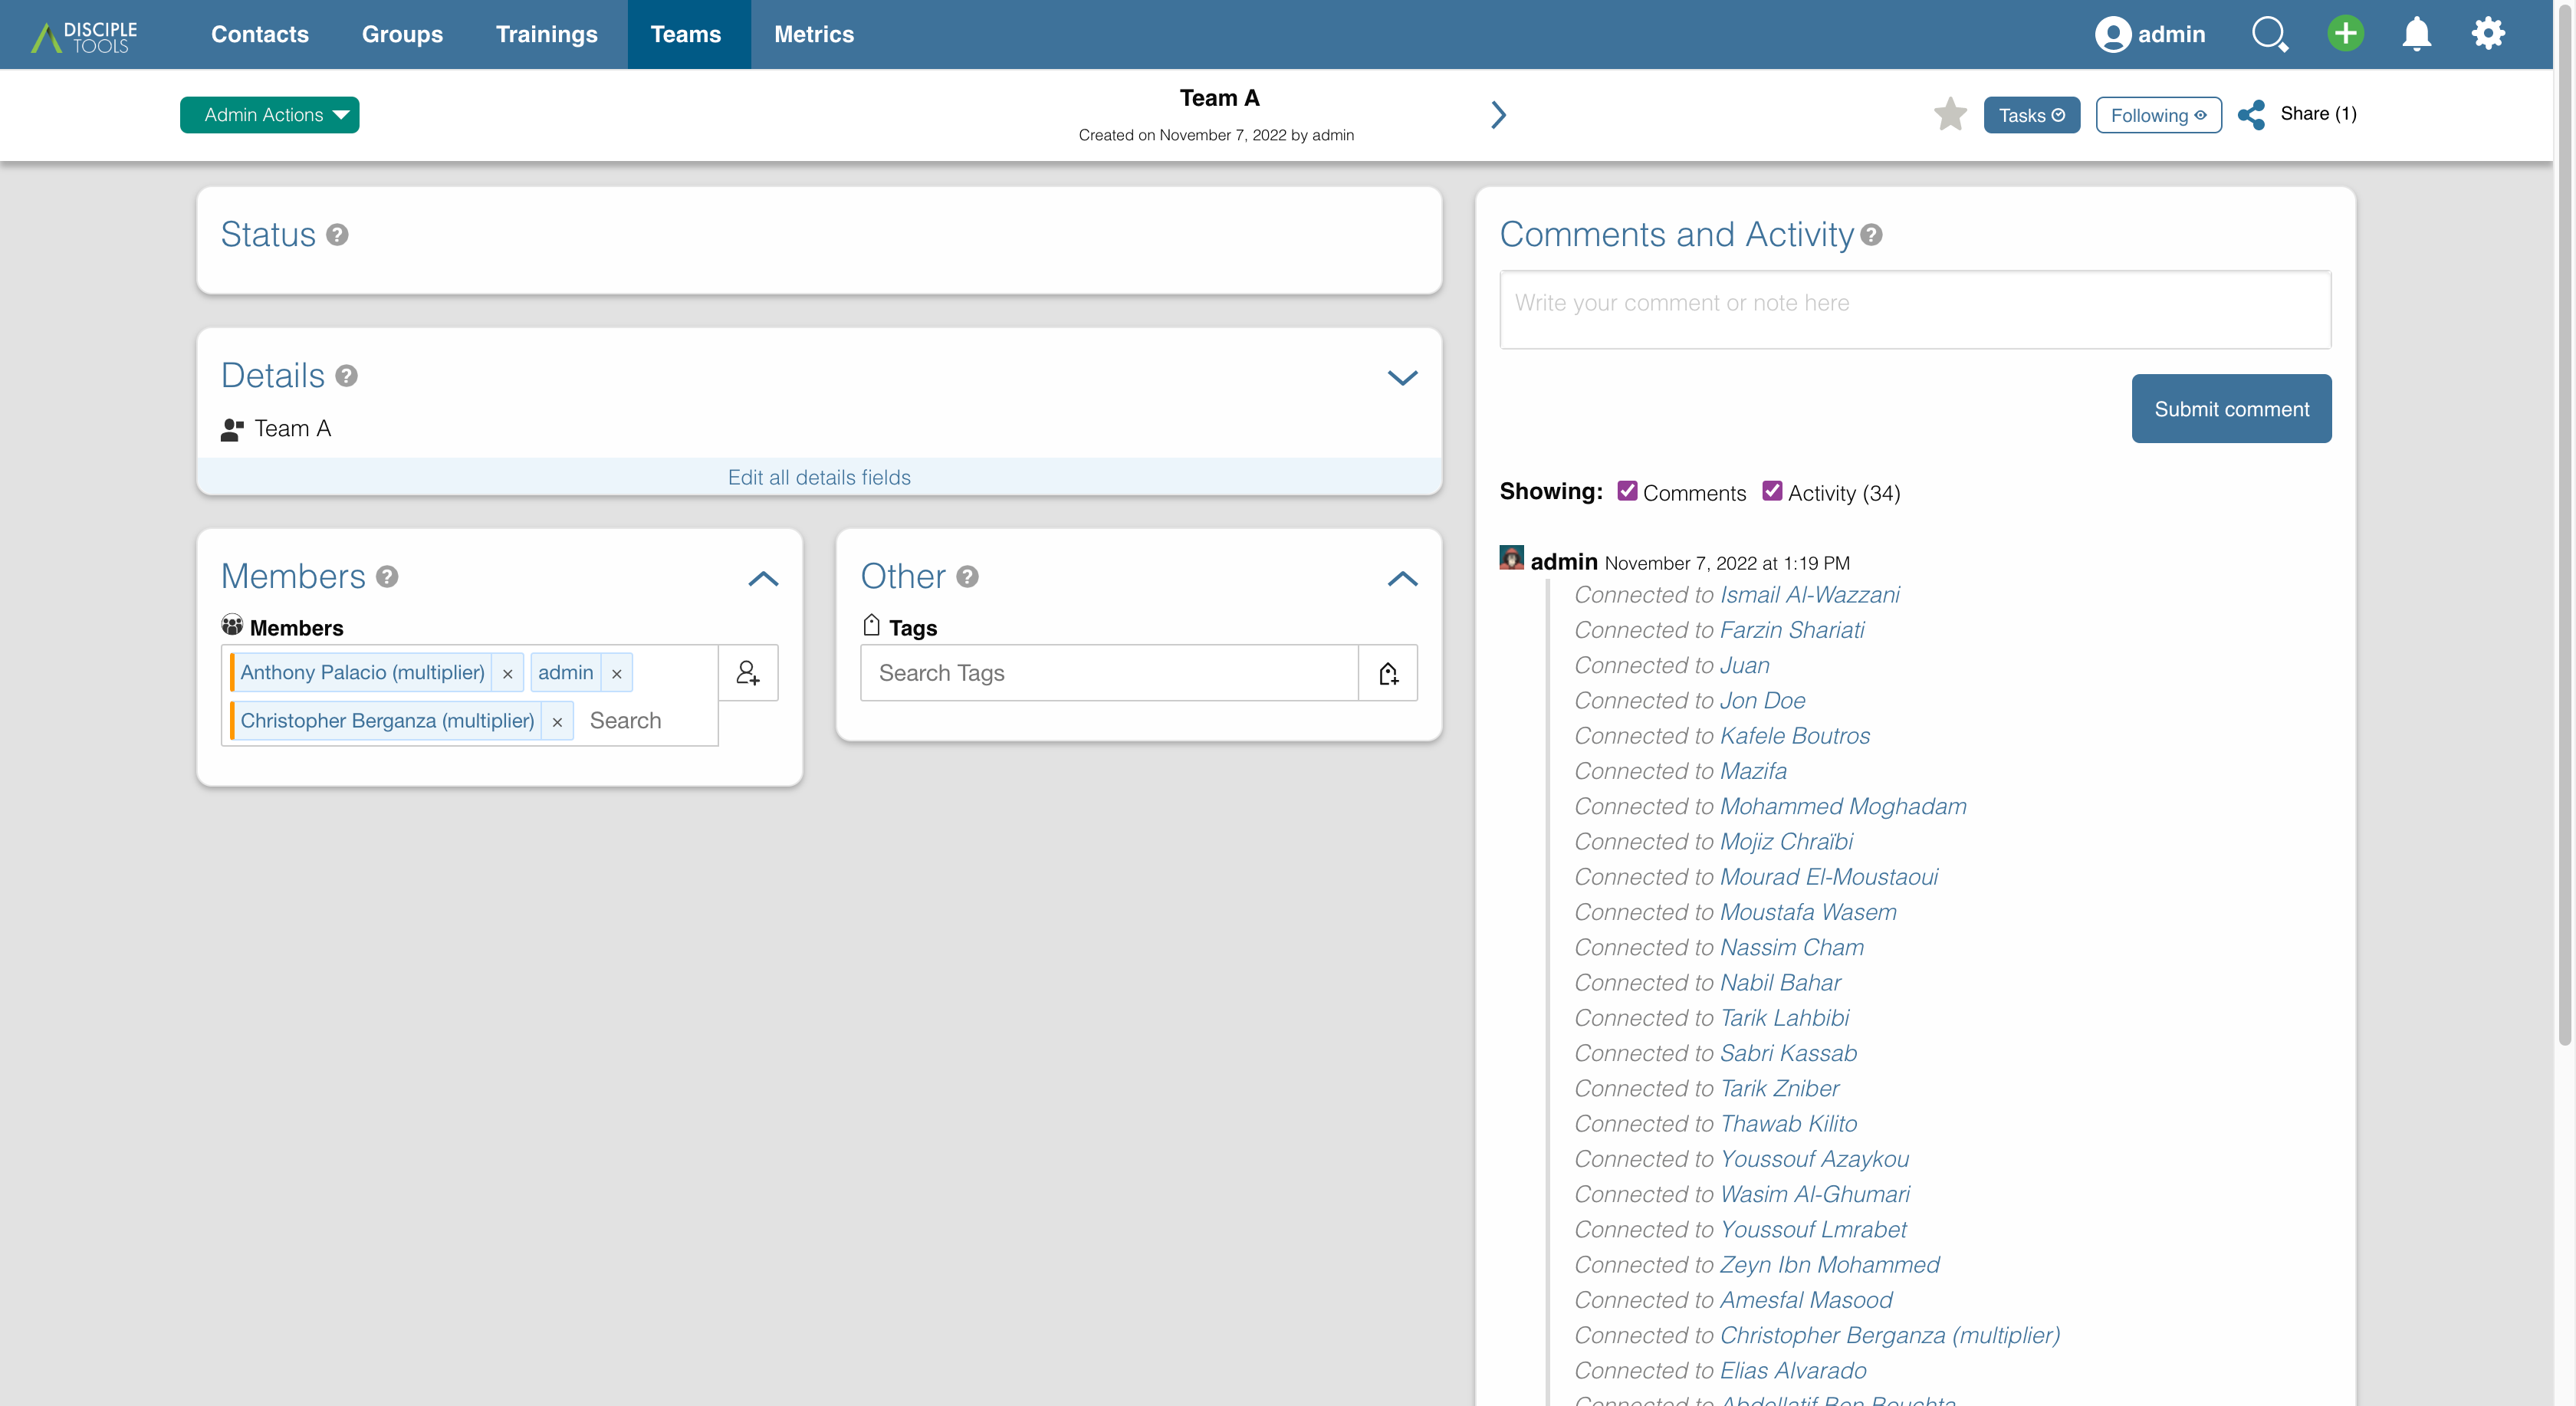Open the Trainings menu
The height and width of the screenshot is (1406, 2576).
click(x=547, y=34)
